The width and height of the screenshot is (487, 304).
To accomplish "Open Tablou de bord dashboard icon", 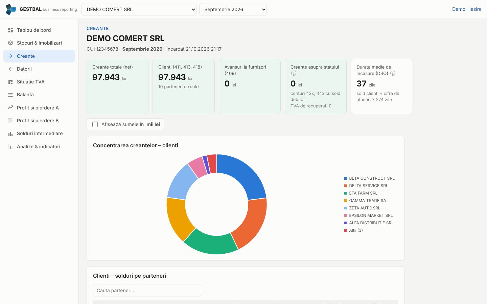I will point(10,30).
